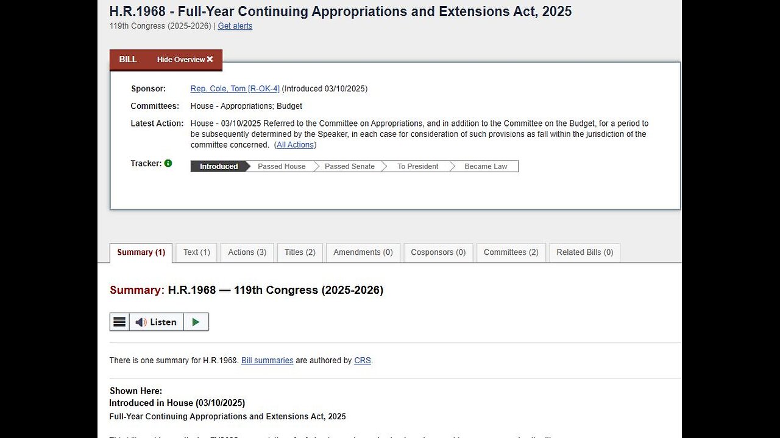Image resolution: width=780 pixels, height=438 pixels.
Task: Switch to the Committees (2) tab
Action: click(511, 252)
